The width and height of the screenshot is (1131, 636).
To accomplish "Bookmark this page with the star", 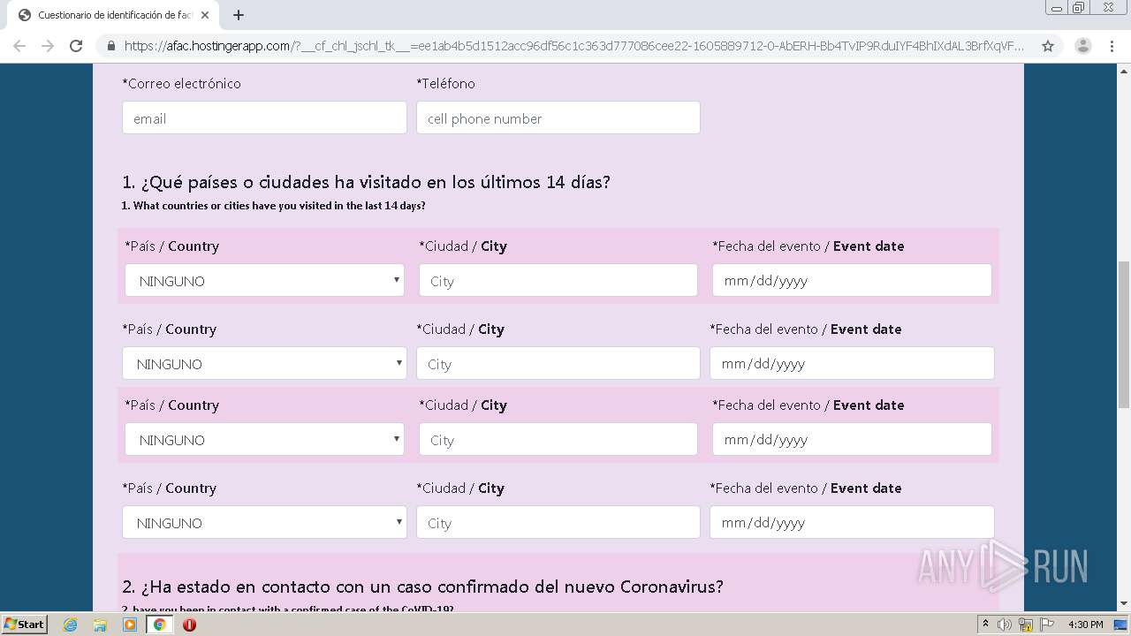I will pos(1048,46).
